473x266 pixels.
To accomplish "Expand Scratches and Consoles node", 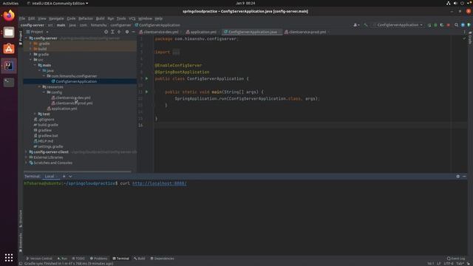I will [x=27, y=163].
